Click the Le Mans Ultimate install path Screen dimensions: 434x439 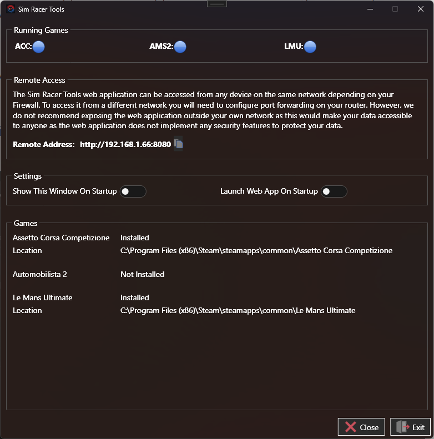[x=238, y=310]
